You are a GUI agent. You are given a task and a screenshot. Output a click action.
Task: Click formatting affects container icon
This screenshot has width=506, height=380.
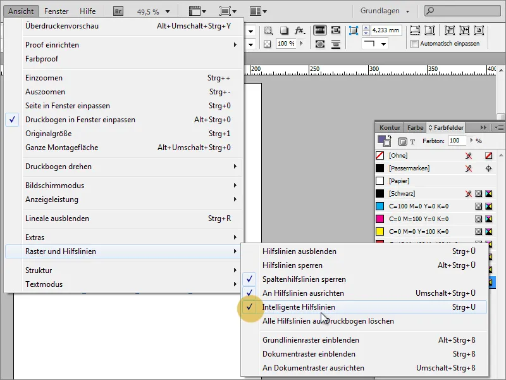coord(402,141)
